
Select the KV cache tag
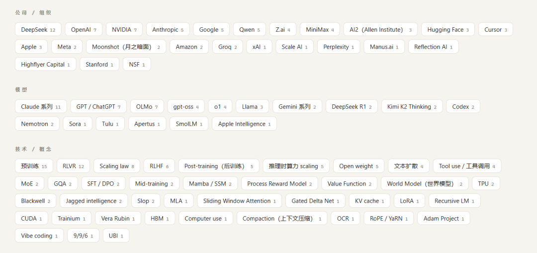click(x=369, y=201)
